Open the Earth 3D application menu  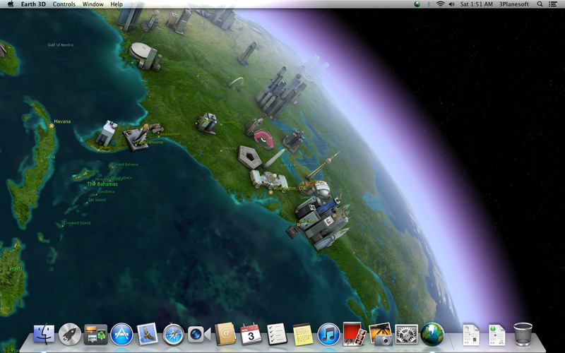pyautogui.click(x=33, y=4)
